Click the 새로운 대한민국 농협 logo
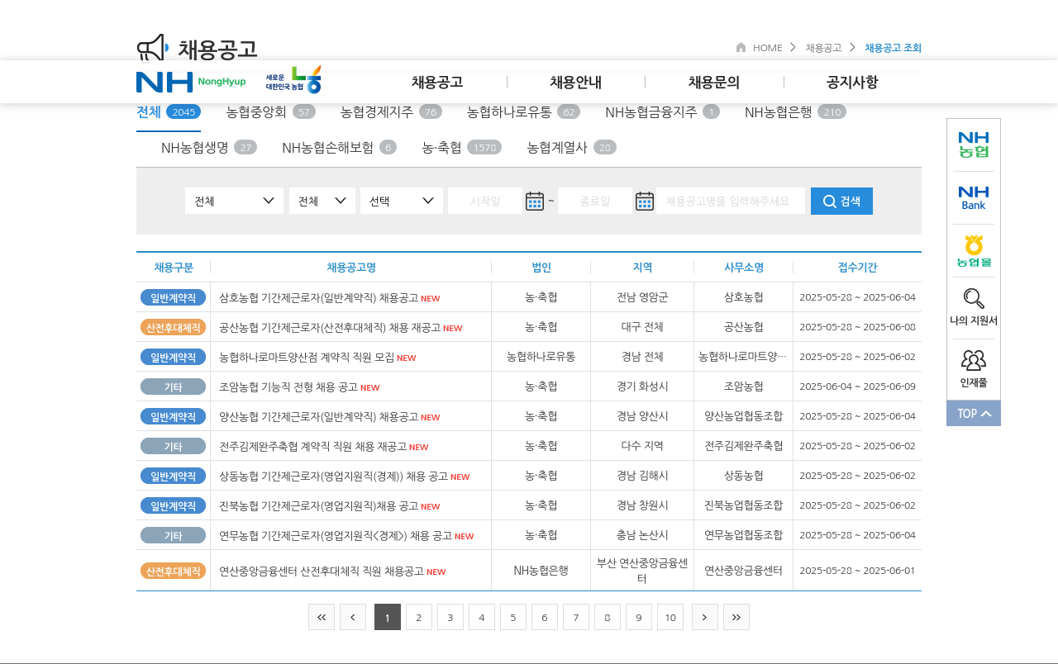 coord(293,80)
